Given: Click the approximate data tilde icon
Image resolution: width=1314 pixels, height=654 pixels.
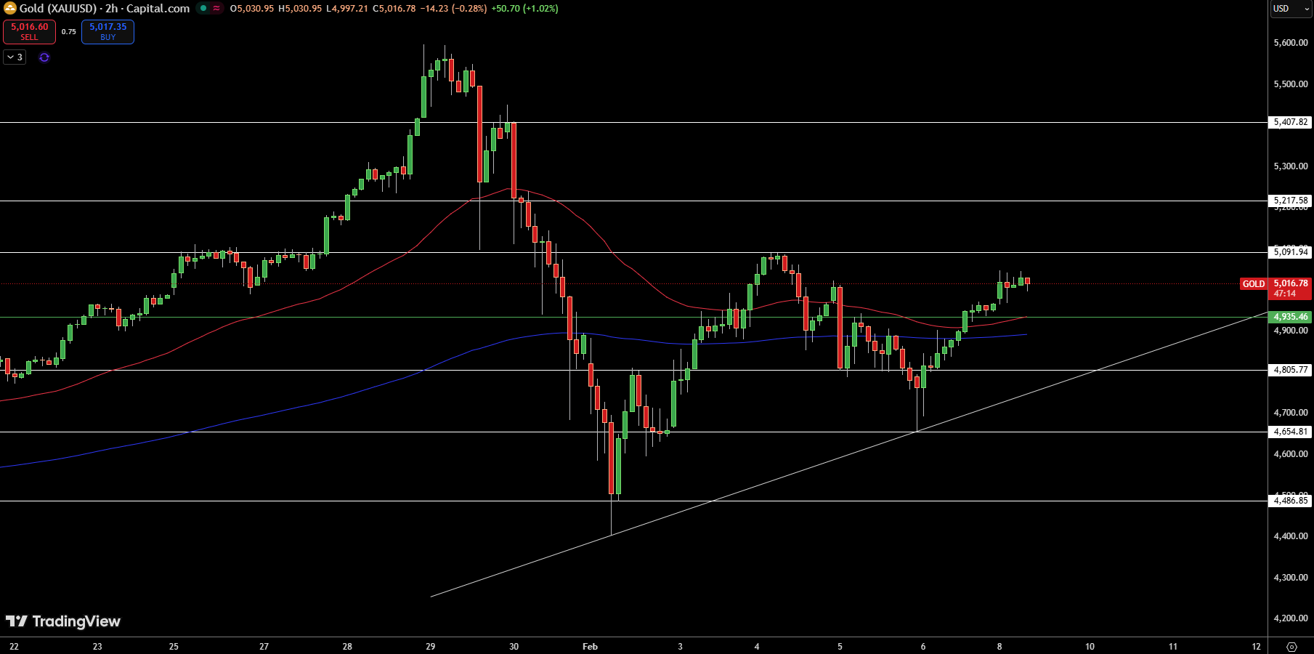Looking at the screenshot, I should click(215, 8).
